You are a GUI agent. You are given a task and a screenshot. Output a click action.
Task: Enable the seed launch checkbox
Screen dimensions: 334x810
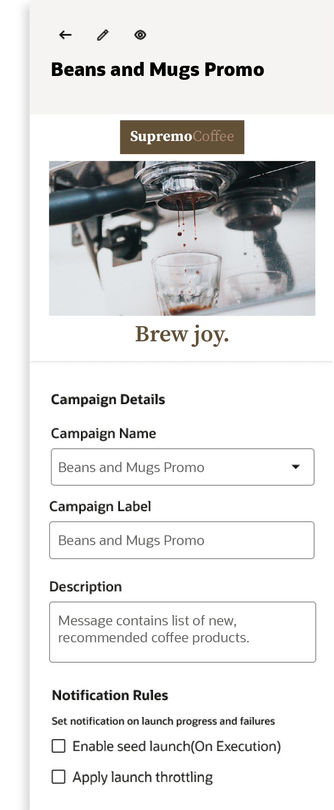(x=58, y=746)
